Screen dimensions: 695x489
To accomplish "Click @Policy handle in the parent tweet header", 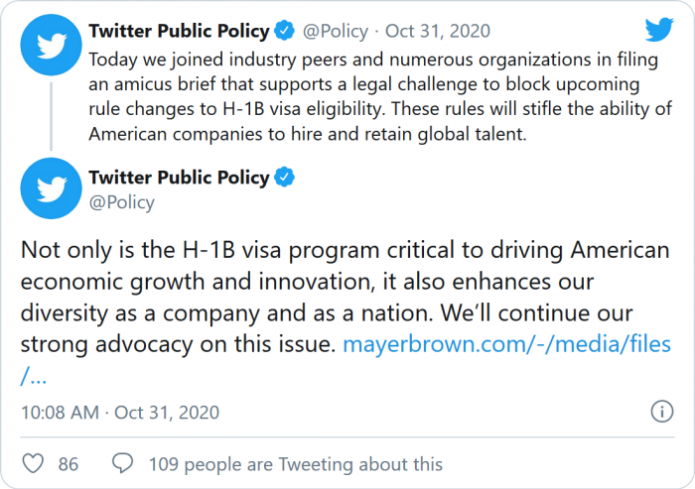I will click(x=336, y=30).
